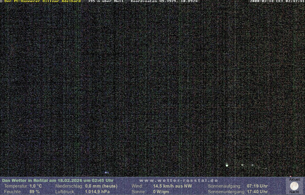Click the wind reading 14,5 km/h aus NW
This screenshot has width=305, height=195.
point(172,186)
